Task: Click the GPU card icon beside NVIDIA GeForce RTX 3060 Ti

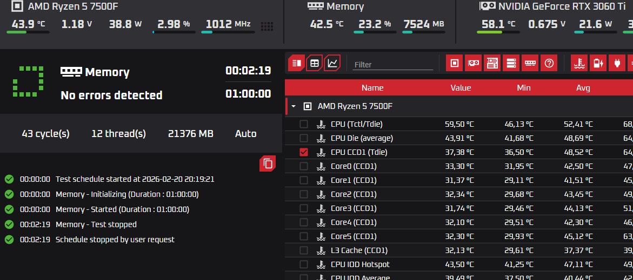Action: coord(487,5)
